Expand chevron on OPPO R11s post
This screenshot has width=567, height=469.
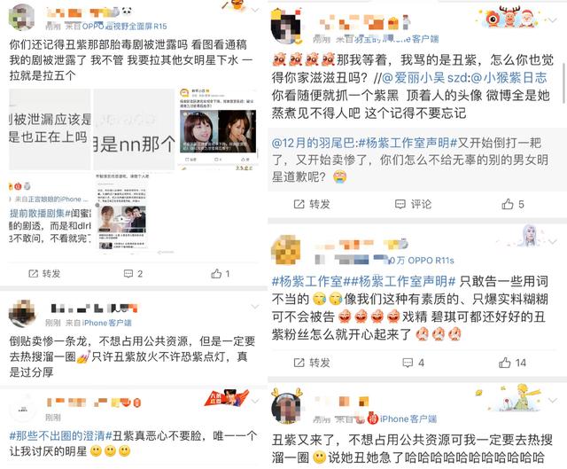[x=553, y=241]
